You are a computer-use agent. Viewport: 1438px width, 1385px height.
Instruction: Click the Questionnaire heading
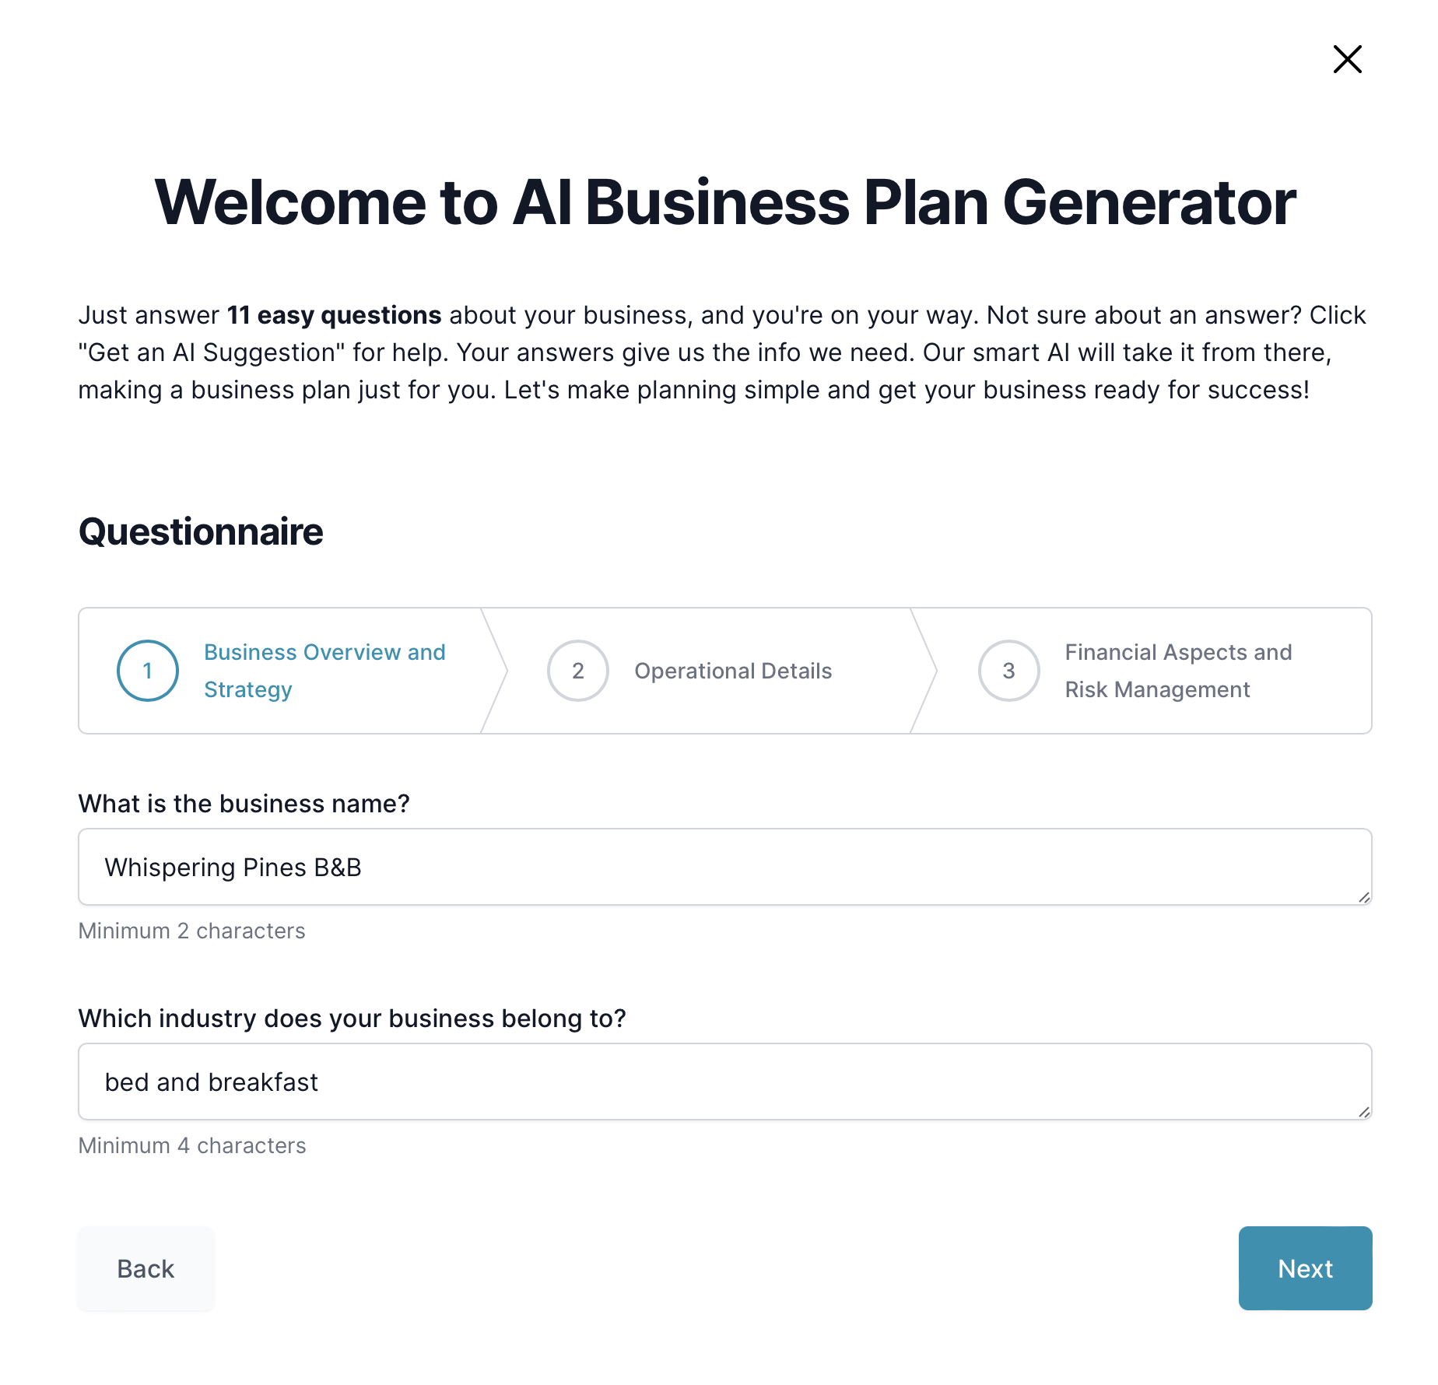pos(201,532)
